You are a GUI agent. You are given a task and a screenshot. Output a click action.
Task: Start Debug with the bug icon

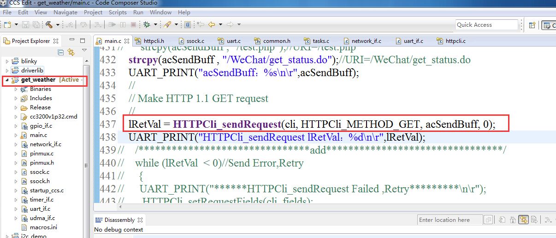coord(147,24)
